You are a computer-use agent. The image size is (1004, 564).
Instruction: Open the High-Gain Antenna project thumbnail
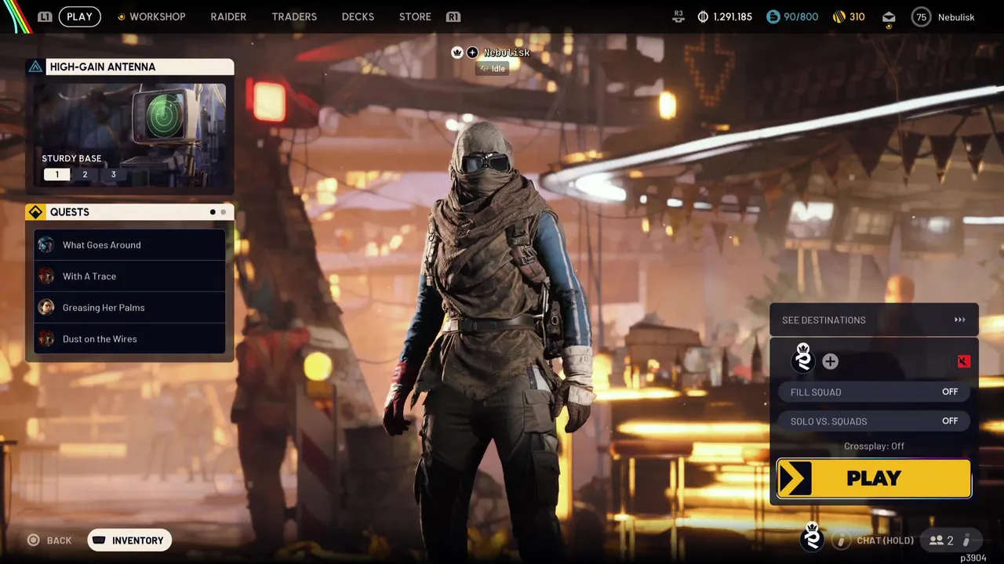click(130, 136)
